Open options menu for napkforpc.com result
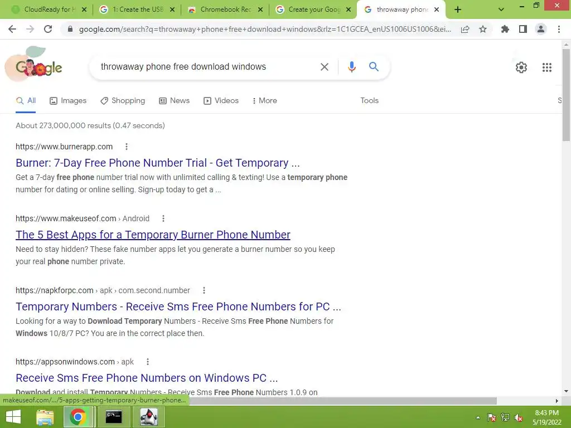 [x=204, y=290]
